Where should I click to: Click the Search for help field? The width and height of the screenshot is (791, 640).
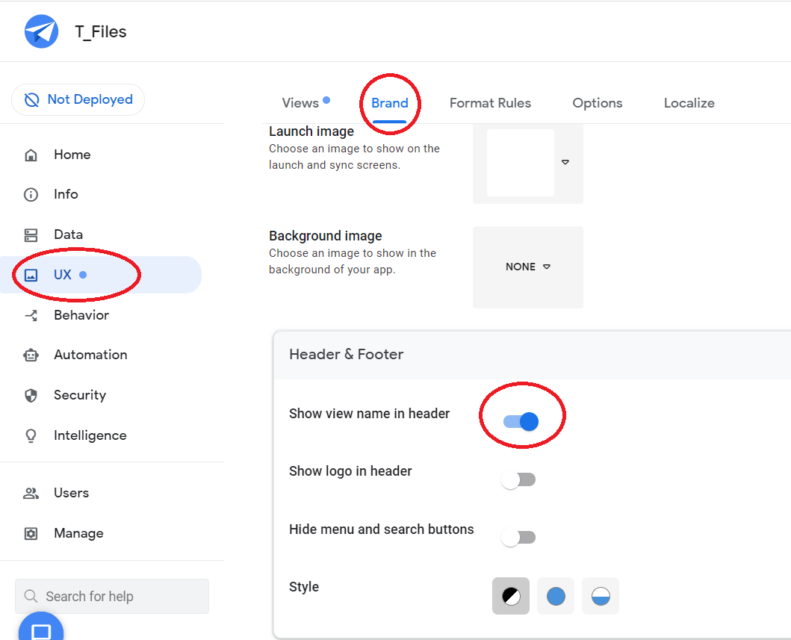112,596
